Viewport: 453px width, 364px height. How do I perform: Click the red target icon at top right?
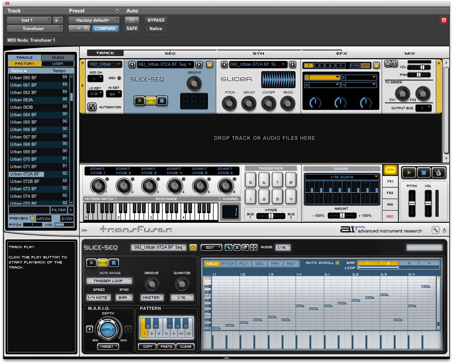point(444,20)
